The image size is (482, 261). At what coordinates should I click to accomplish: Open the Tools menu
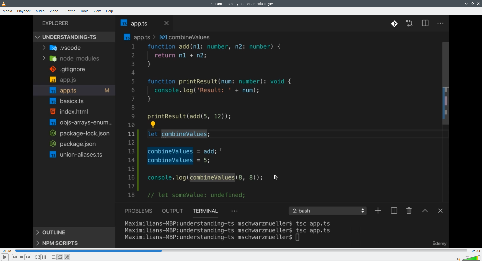[84, 11]
